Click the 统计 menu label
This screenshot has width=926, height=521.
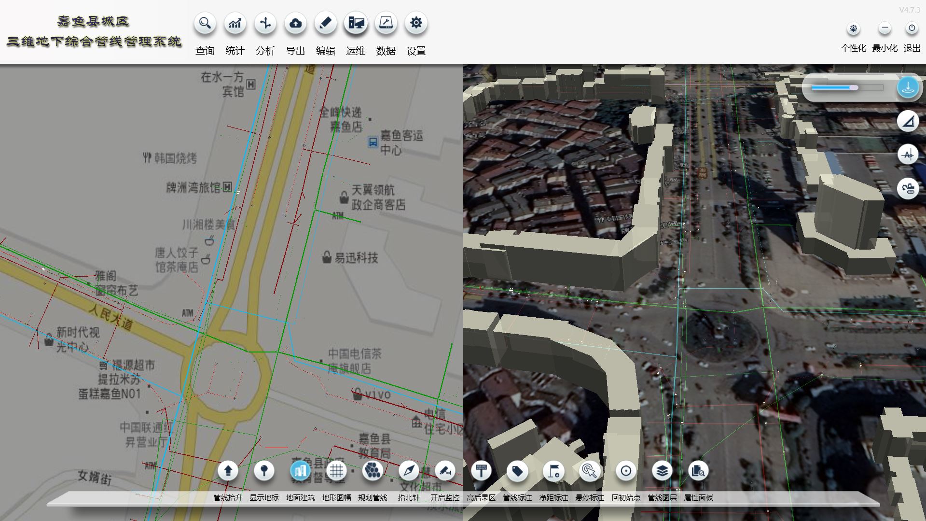tap(235, 51)
